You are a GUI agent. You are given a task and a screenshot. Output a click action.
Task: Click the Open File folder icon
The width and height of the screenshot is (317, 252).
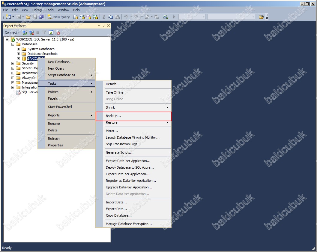[x=28, y=17]
